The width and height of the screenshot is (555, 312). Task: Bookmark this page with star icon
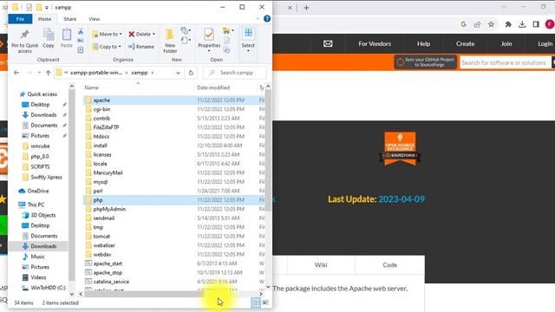click(x=492, y=24)
